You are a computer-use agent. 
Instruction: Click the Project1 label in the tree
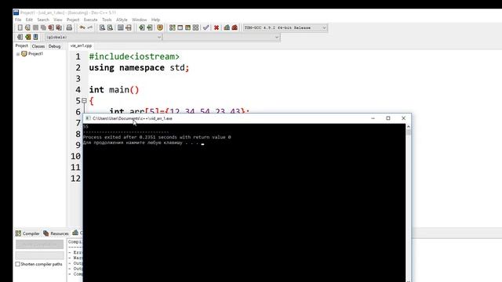(x=35, y=54)
